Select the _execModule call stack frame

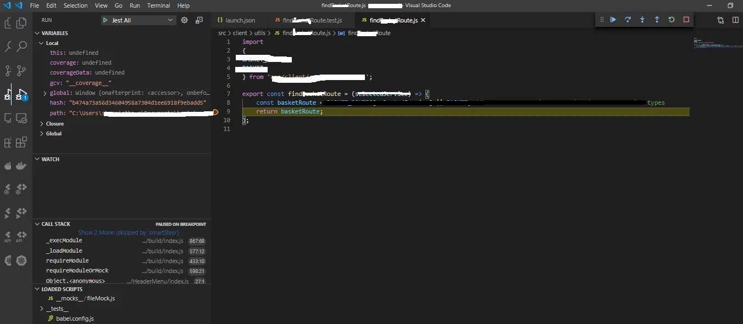[122, 241]
